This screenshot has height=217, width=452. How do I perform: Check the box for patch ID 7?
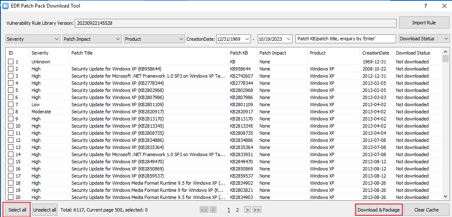[11, 105]
